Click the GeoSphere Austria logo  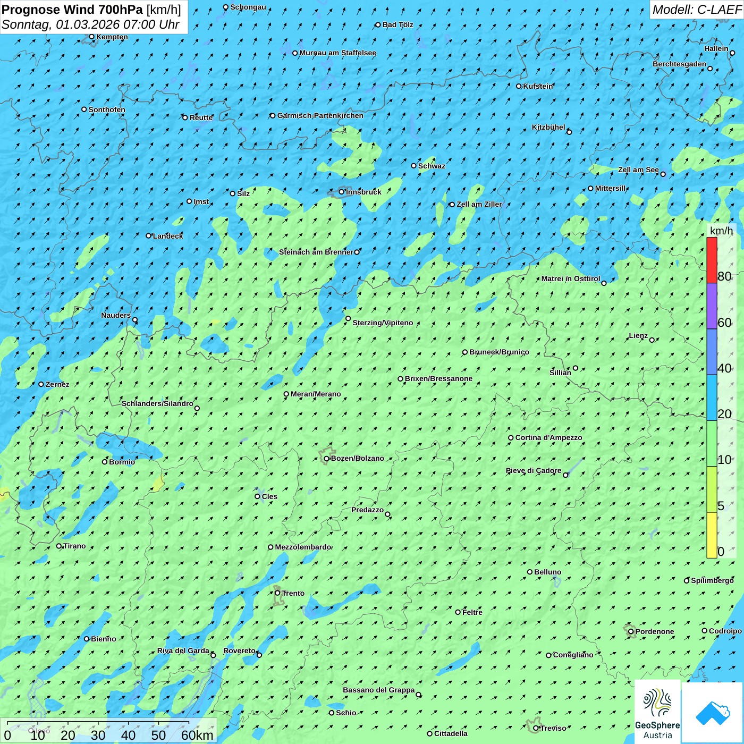(x=657, y=712)
